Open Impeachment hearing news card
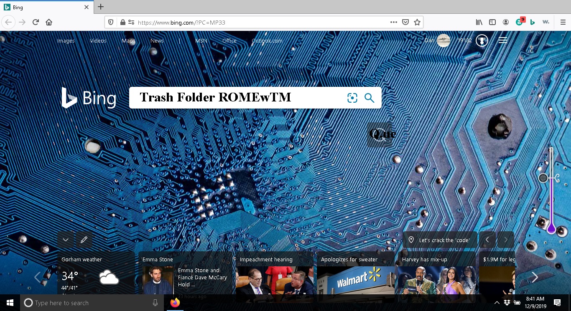The width and height of the screenshot is (571, 311). pos(275,273)
